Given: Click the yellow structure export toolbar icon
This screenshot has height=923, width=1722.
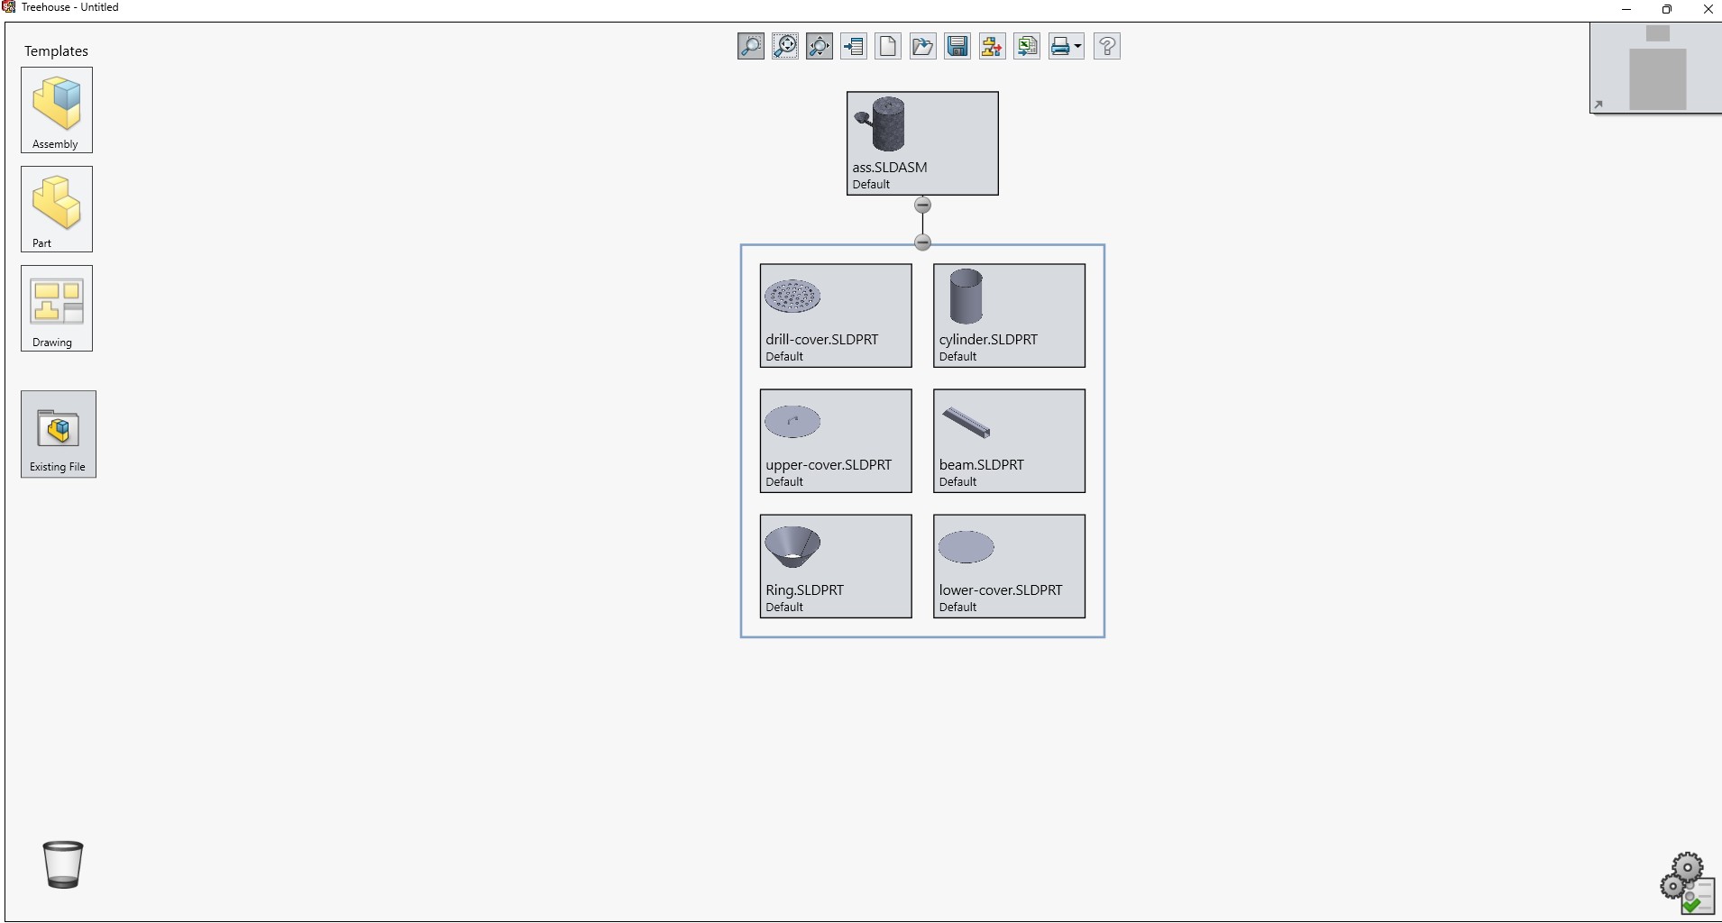Looking at the screenshot, I should point(992,46).
